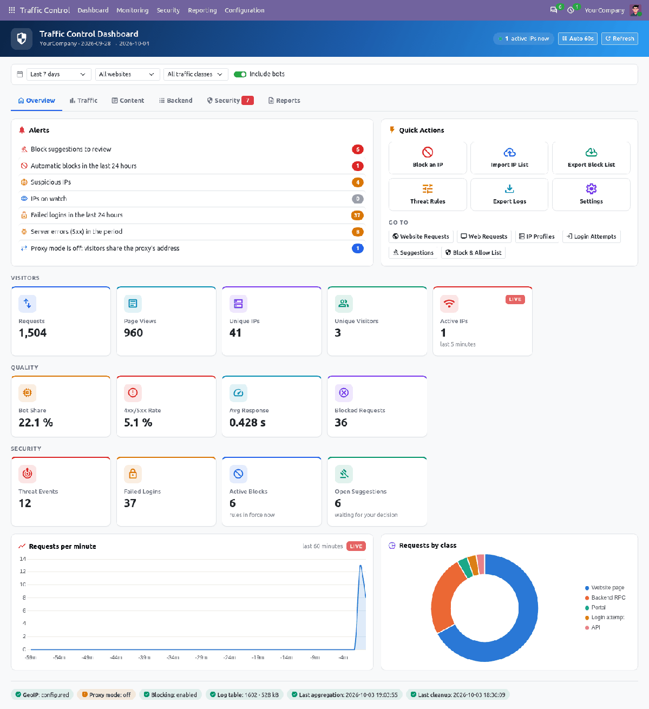
Task: Click the Page Views document icon
Action: point(133,304)
